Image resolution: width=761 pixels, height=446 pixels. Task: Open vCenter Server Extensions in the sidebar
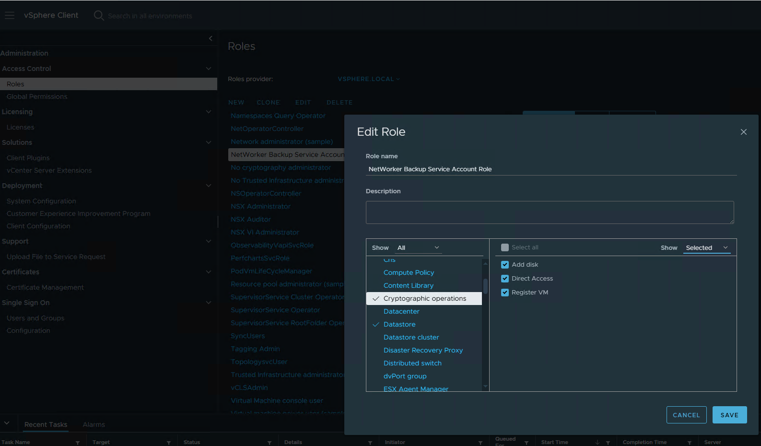tap(49, 170)
